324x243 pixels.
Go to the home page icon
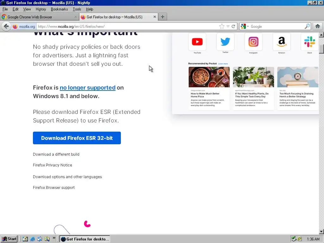(318, 27)
